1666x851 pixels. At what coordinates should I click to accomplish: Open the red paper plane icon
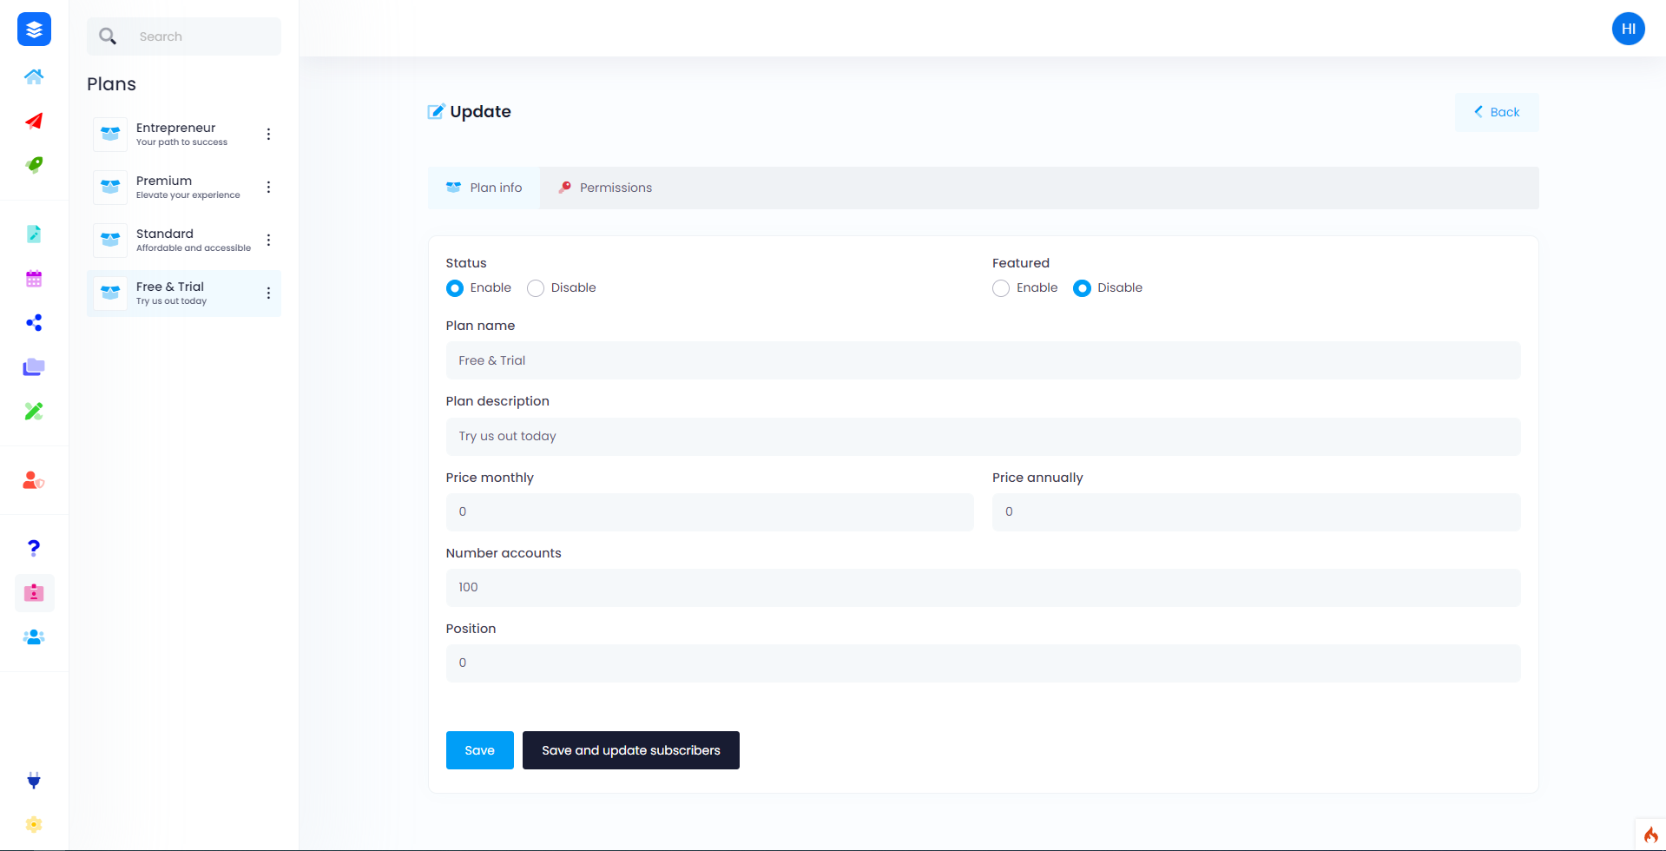tap(34, 121)
